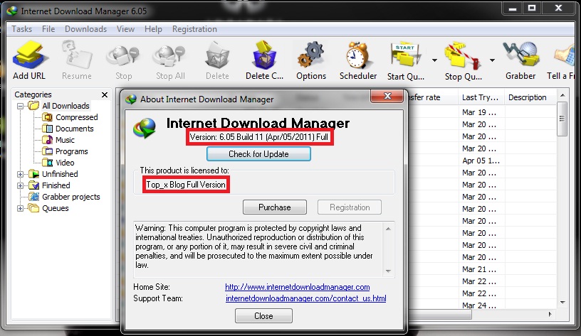Select the All Downloads folder
Image resolution: width=581 pixels, height=336 pixels.
coord(59,106)
